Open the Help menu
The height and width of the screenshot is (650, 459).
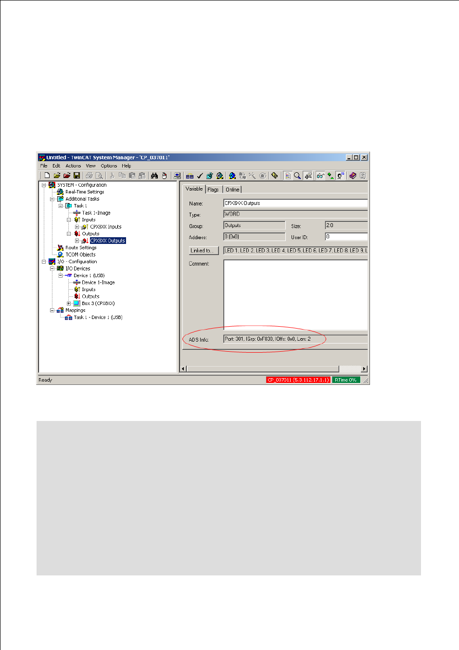point(126,166)
